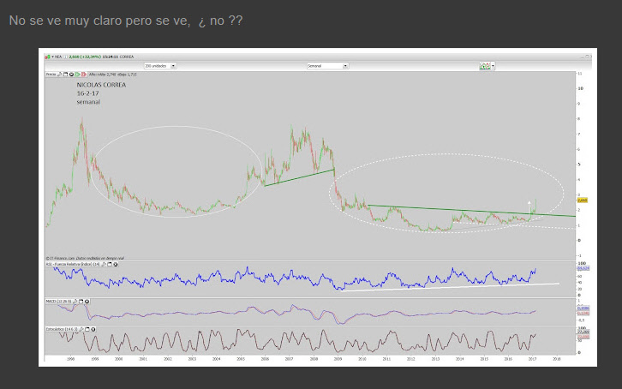
Task: Click the chart style indicators icon
Action: [x=485, y=66]
